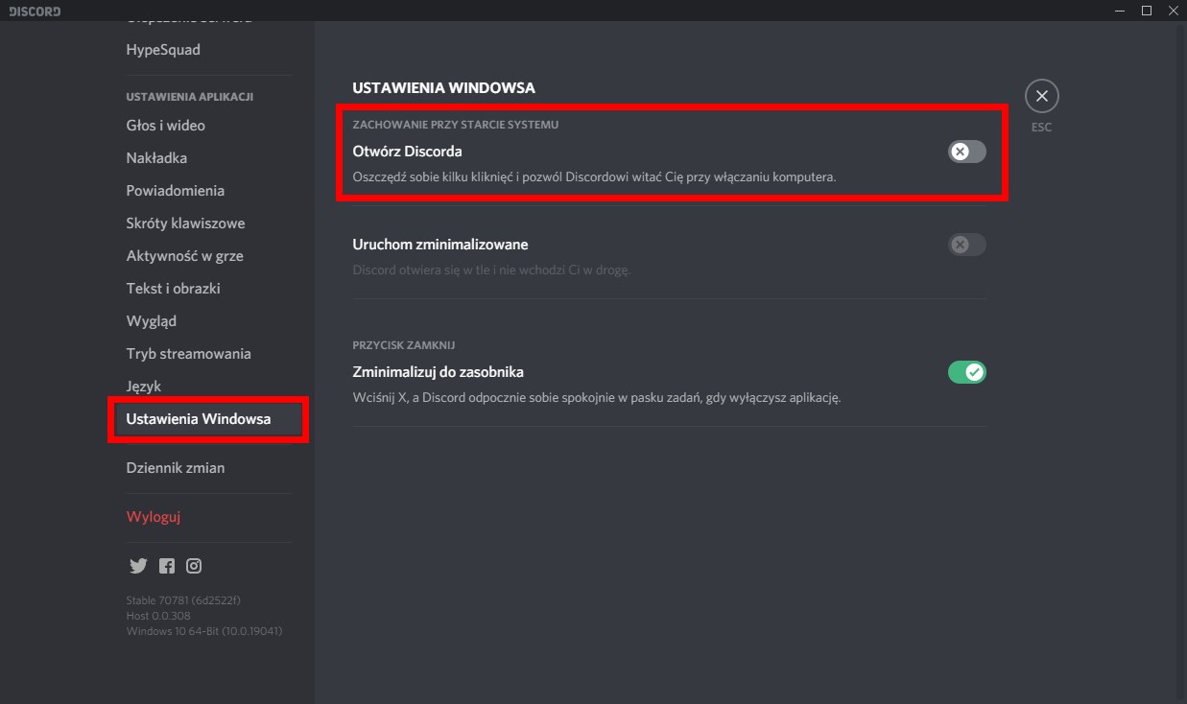
Task: Click the Stable 70781 version info text
Action: coord(183,600)
